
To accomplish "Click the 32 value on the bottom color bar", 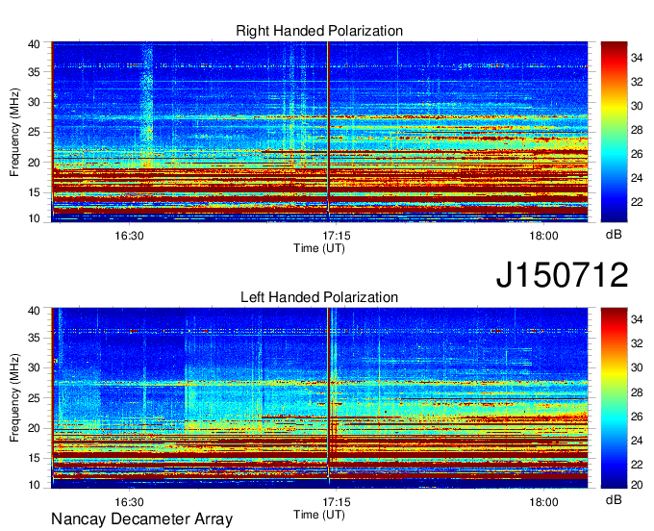I will pos(637,343).
